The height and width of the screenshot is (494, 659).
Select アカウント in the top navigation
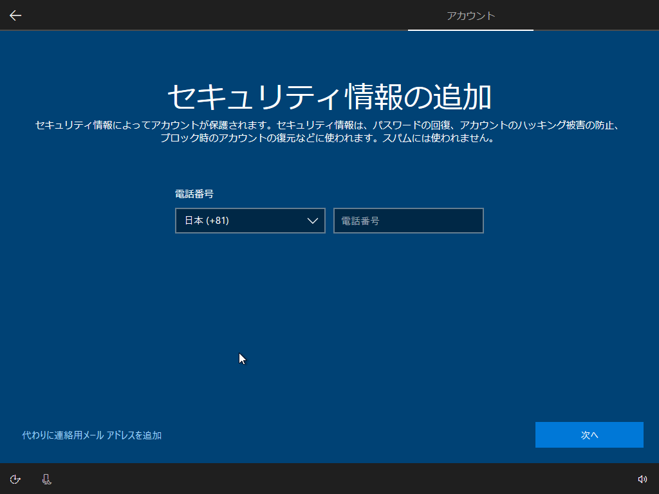coord(470,15)
